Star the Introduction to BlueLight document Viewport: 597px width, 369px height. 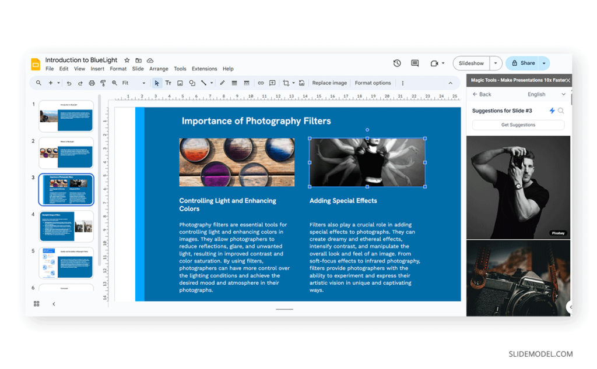pos(127,60)
